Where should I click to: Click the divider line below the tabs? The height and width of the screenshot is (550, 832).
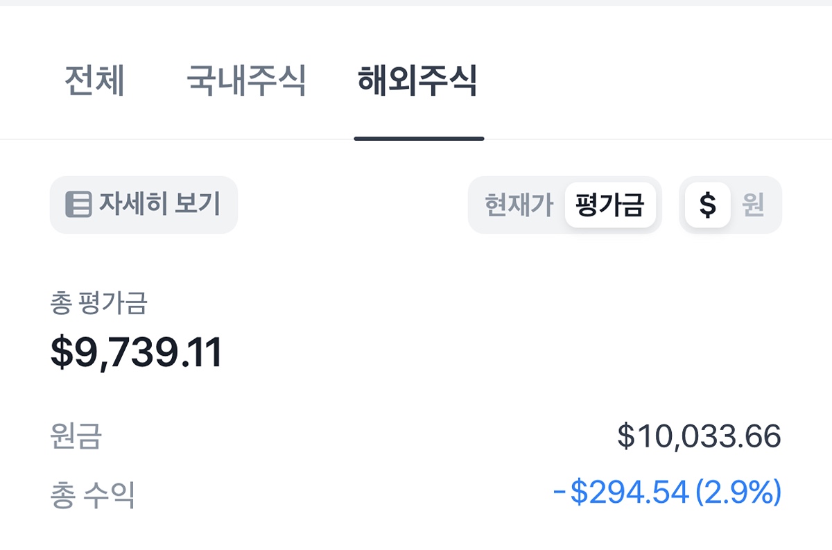point(624,139)
